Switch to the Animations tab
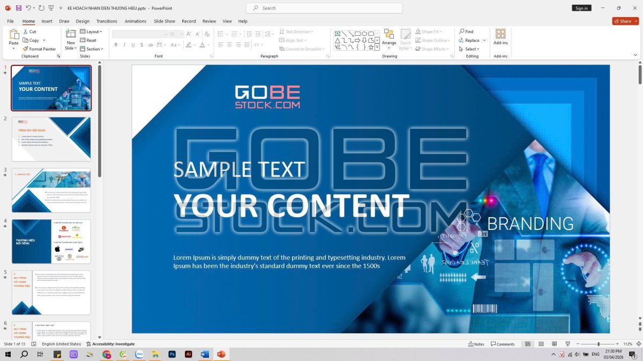The image size is (643, 361). coord(136,21)
